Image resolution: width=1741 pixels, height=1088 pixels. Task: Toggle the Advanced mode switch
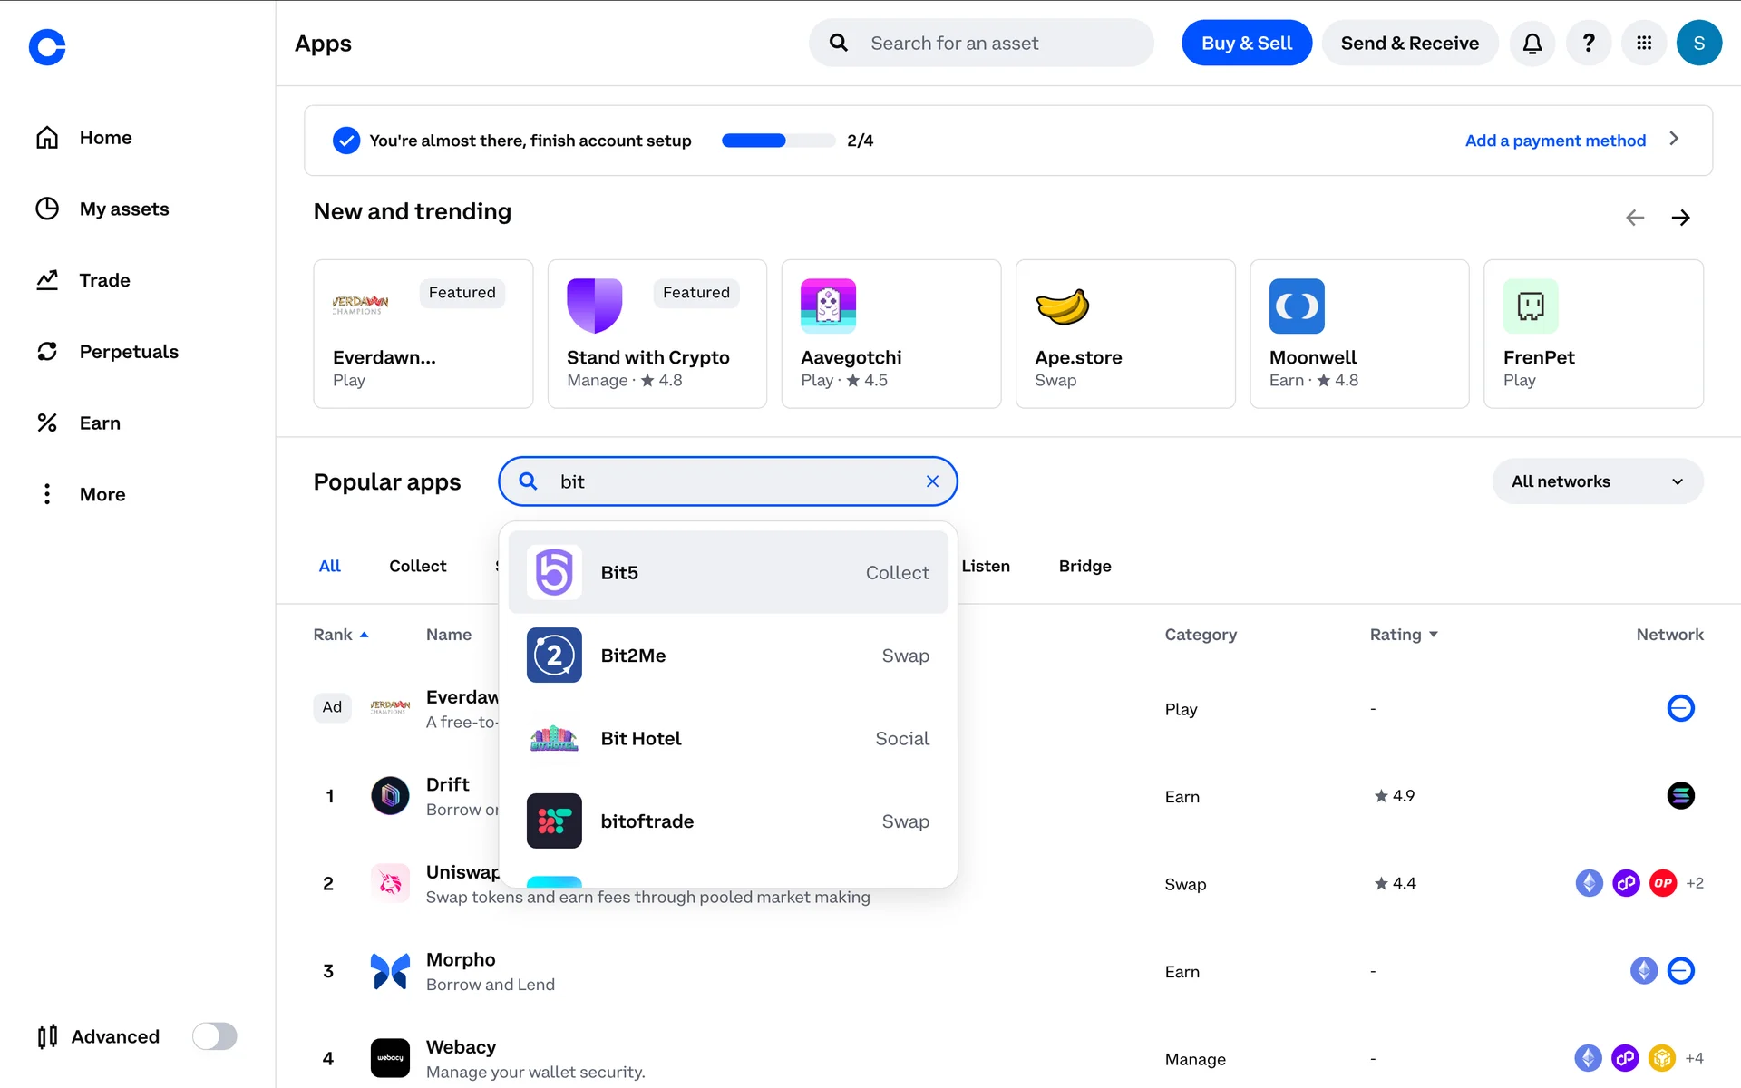pyautogui.click(x=215, y=1036)
